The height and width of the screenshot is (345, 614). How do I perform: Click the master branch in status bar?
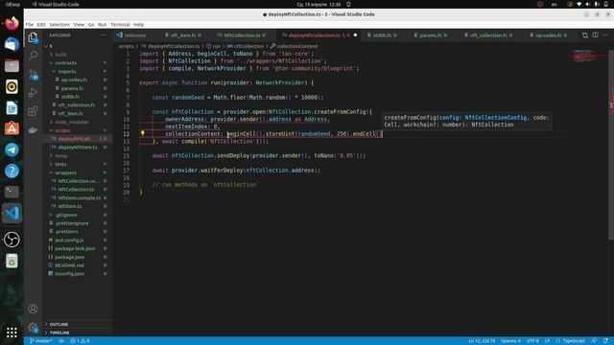(x=40, y=341)
